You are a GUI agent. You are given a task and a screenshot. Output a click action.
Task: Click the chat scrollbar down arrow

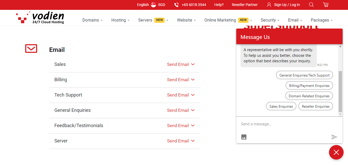[x=340, y=114]
